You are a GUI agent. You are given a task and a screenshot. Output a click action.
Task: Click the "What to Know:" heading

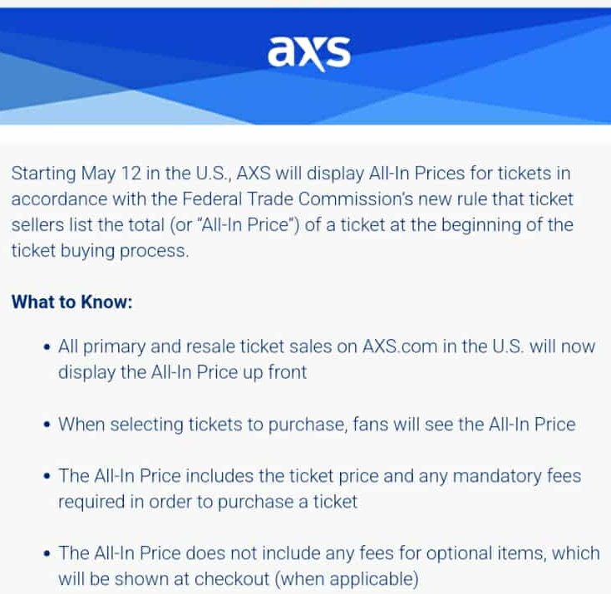pos(71,302)
